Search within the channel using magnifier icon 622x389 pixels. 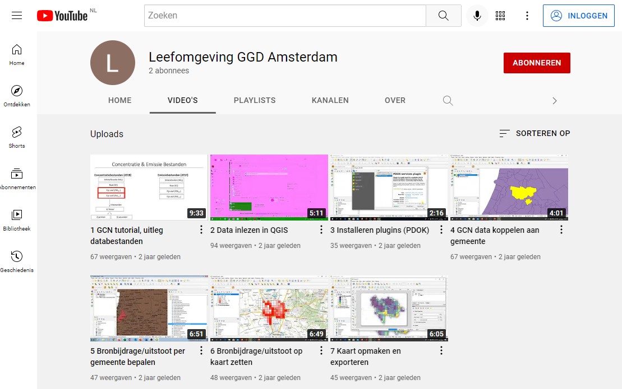click(x=448, y=101)
